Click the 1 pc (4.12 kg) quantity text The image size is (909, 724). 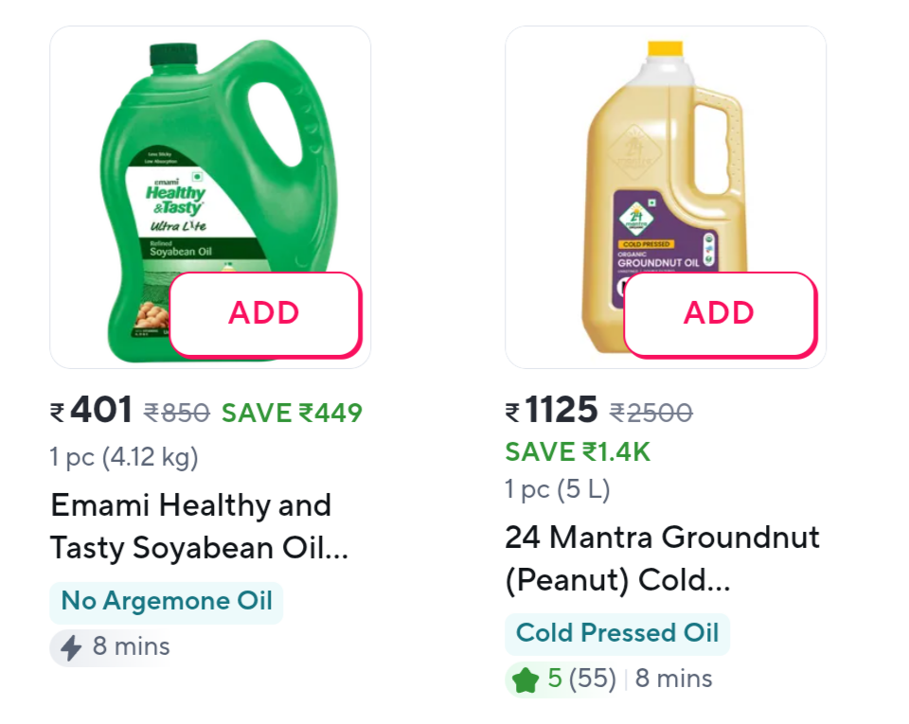(124, 457)
